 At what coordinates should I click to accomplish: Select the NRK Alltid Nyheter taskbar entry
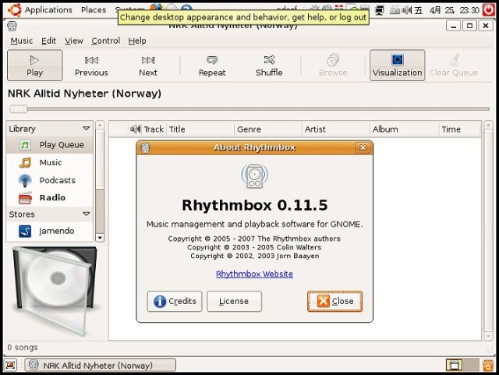click(x=101, y=365)
